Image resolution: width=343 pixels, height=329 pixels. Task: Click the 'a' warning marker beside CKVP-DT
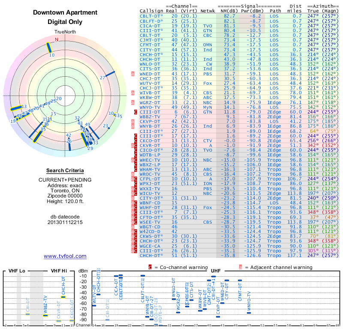[x=132, y=122]
